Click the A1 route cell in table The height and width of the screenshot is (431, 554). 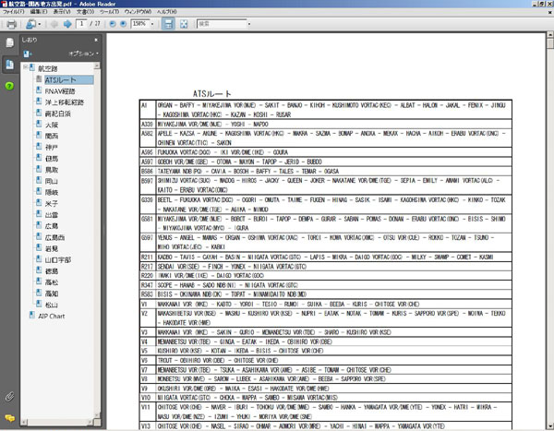tap(148, 110)
